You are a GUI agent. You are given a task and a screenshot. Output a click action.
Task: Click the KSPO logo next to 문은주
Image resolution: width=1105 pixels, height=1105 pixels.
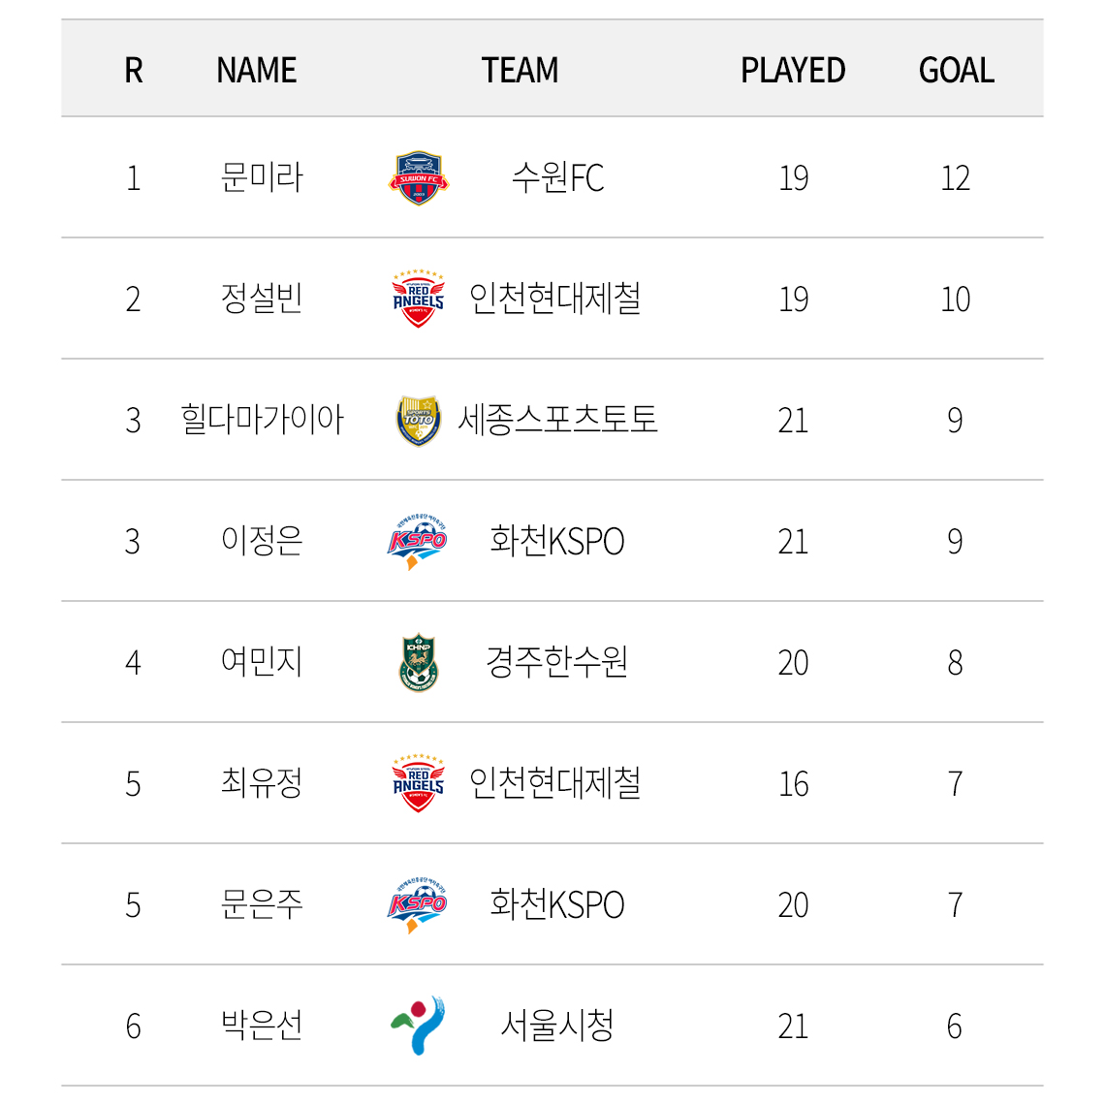click(417, 905)
